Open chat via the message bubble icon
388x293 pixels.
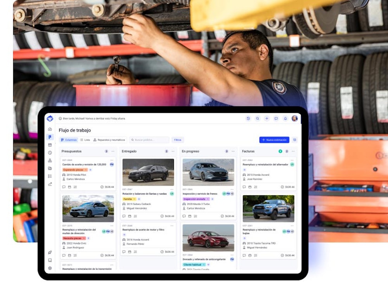(x=276, y=119)
